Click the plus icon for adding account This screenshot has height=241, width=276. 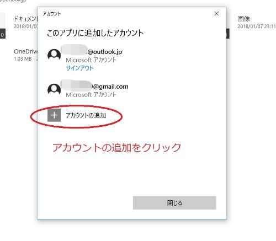(54, 115)
